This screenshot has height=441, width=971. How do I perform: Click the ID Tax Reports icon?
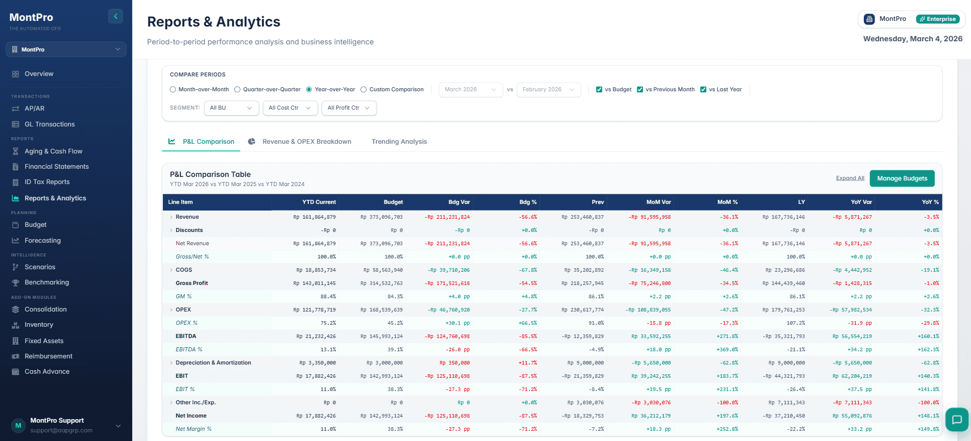point(15,182)
